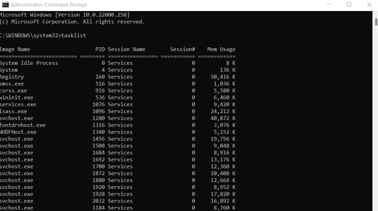Image resolution: width=378 pixels, height=211 pixels.
Task: Click the 'Administrator: Command Prompt' title text
Action: click(49, 5)
